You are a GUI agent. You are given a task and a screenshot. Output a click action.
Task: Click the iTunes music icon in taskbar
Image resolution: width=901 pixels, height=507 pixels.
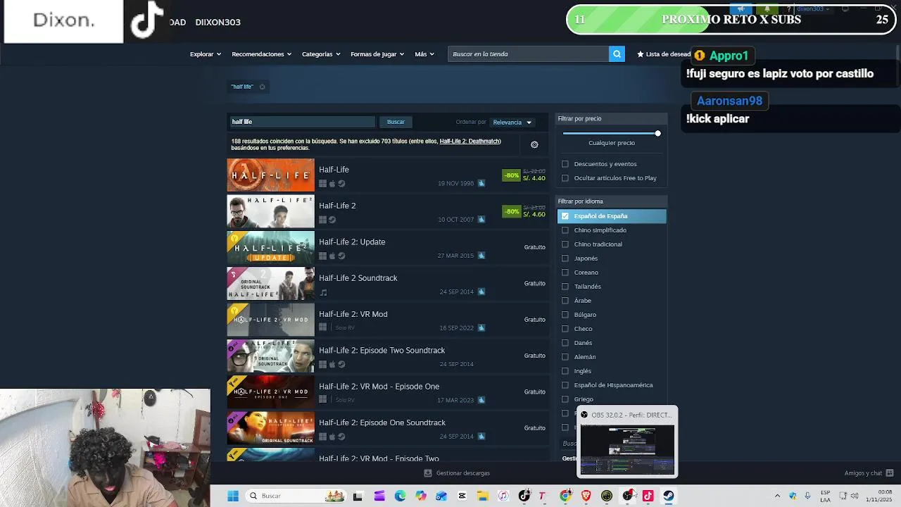(x=503, y=496)
